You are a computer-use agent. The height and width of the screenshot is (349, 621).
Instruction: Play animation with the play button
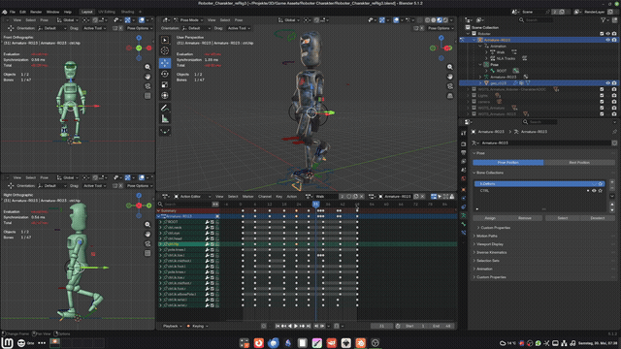point(296,326)
